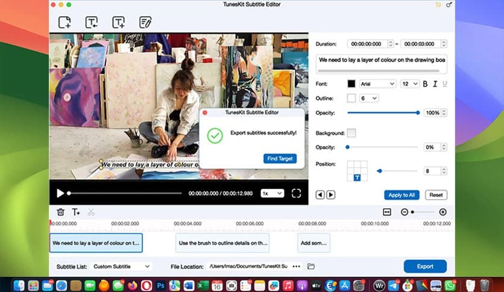The image size is (504, 292).
Task: Toggle Underline font style
Action: click(x=445, y=84)
